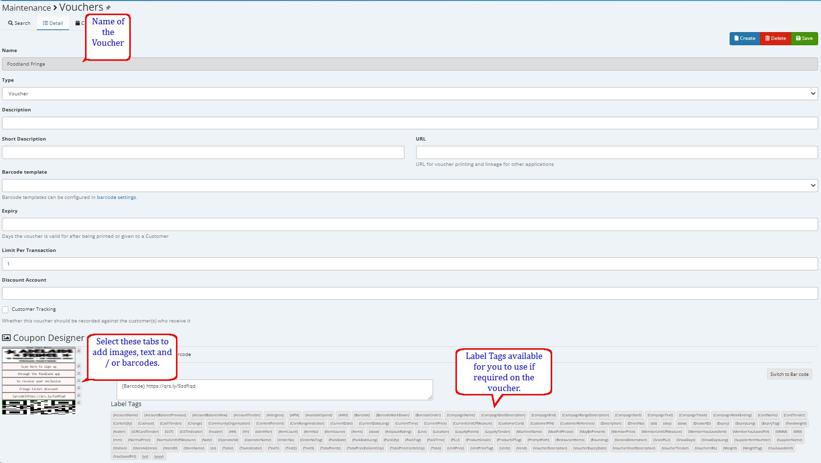
Task: Insert the {GST} label tag
Action: 169,431
